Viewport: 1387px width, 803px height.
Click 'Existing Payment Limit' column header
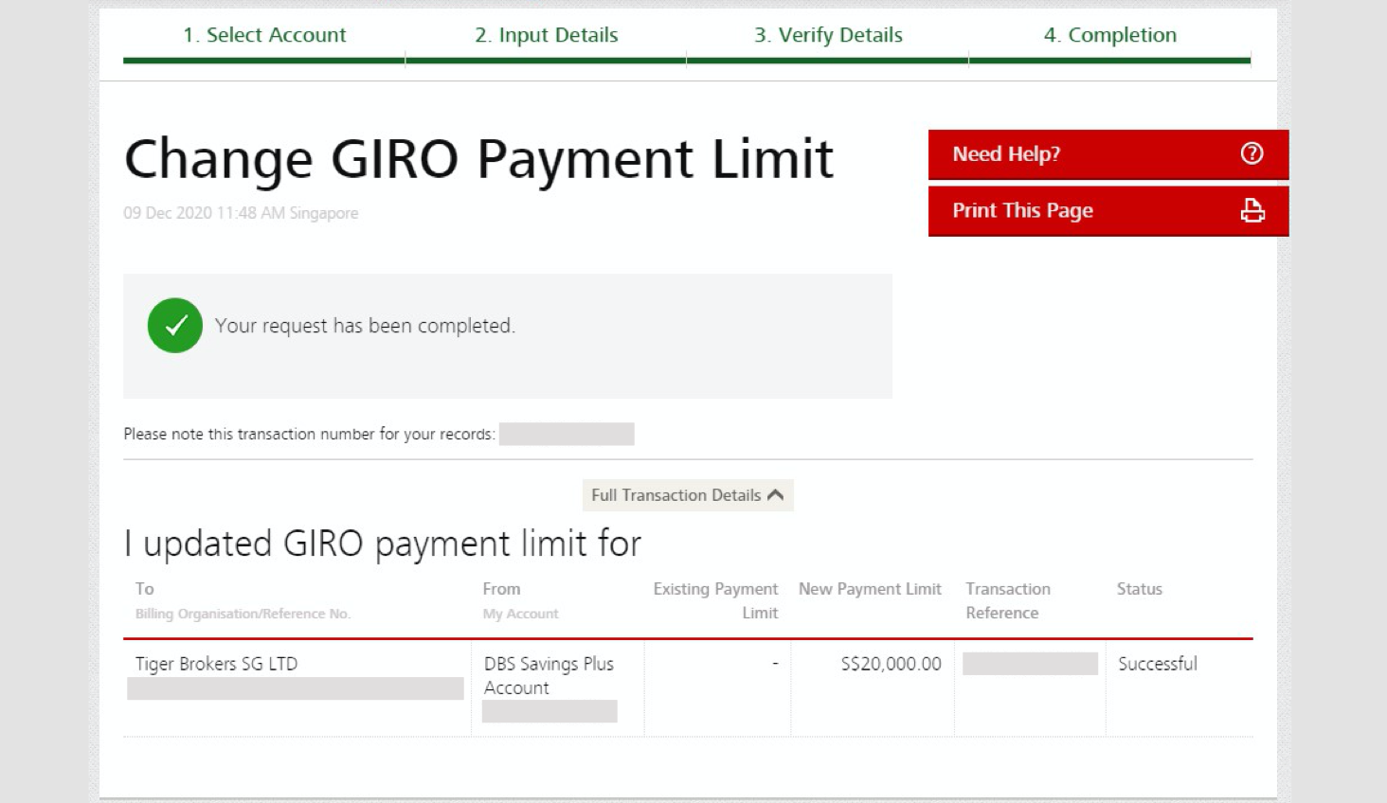(715, 600)
